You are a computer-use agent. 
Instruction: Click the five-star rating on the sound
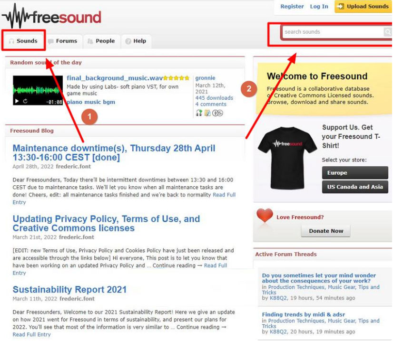pyautogui.click(x=176, y=78)
